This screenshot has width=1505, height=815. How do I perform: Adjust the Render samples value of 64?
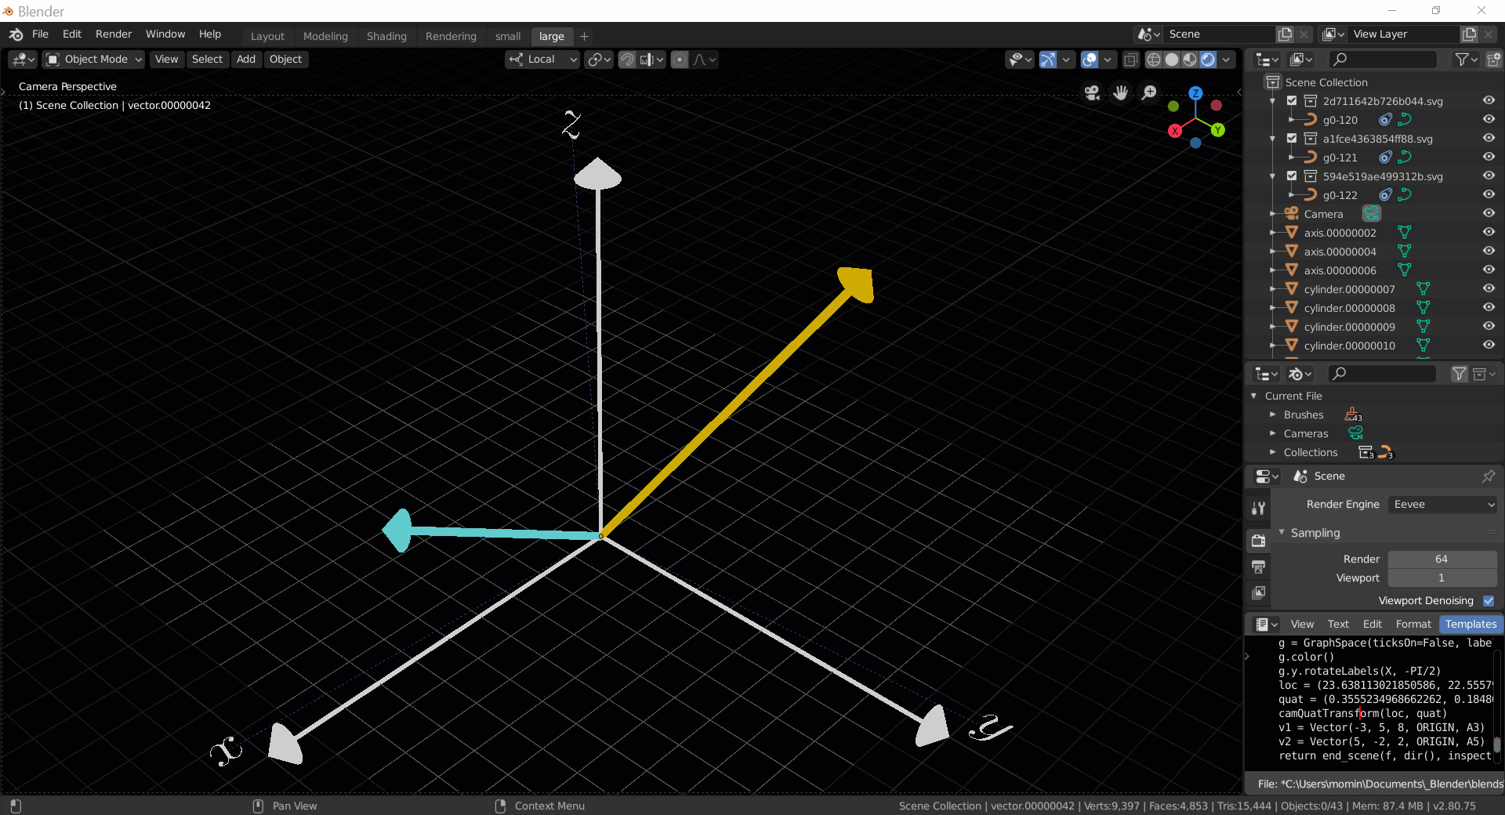click(x=1441, y=559)
